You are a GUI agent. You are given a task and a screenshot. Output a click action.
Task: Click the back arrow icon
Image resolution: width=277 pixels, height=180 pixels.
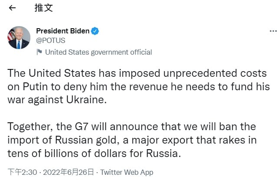(12, 8)
